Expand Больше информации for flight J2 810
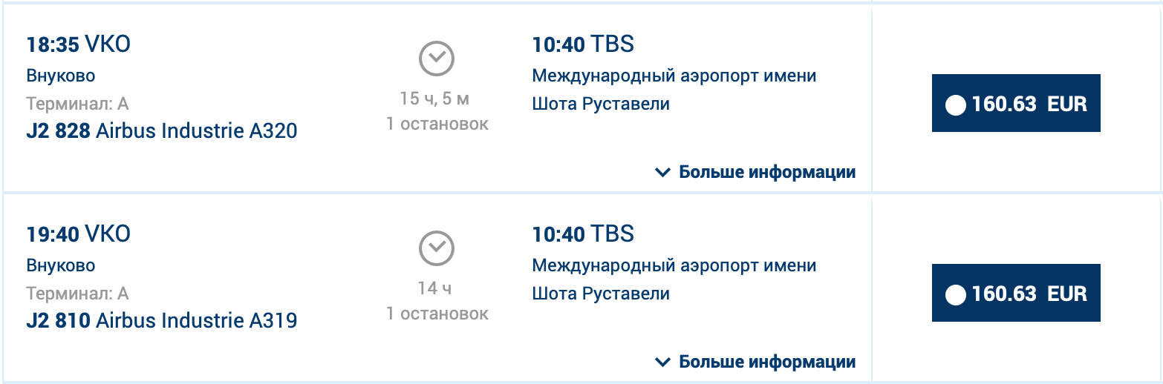 coord(756,363)
